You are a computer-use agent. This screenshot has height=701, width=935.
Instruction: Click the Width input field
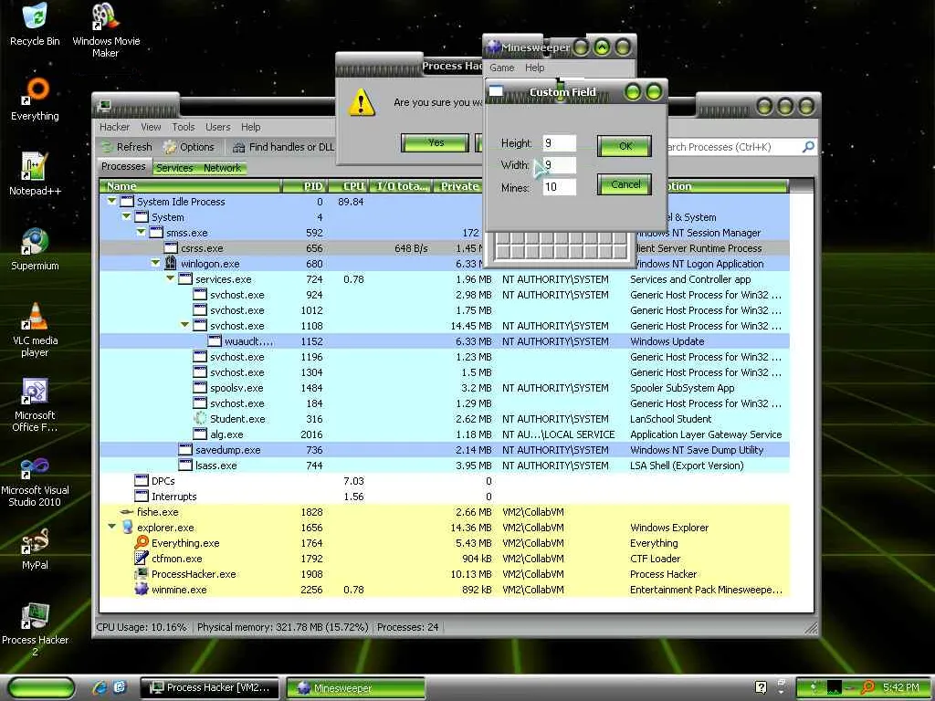560,165
